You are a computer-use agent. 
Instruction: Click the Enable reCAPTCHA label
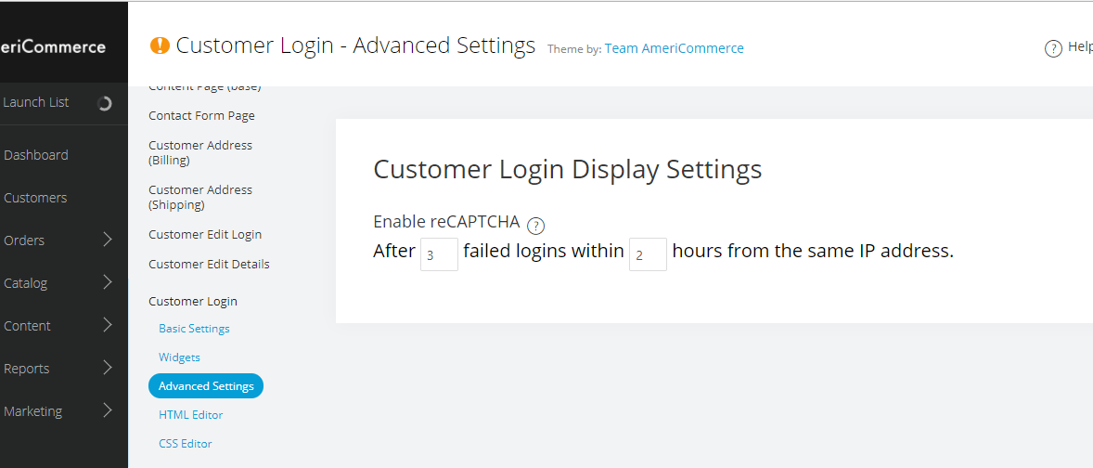pyautogui.click(x=447, y=222)
